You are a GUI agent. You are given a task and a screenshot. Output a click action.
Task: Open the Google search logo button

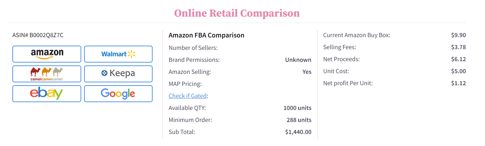click(118, 94)
